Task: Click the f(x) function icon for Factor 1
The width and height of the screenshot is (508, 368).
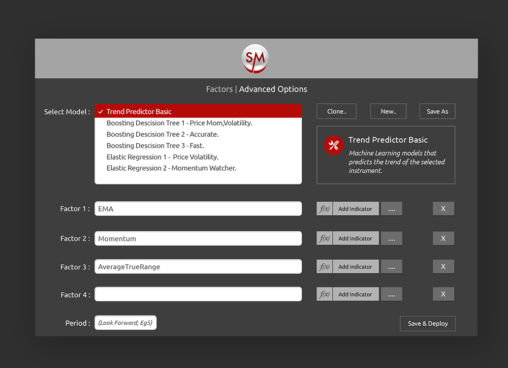Action: click(x=324, y=209)
